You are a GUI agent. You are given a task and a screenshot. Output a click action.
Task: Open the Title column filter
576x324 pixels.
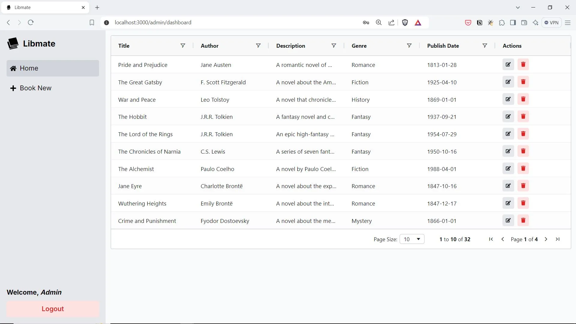coord(183,46)
